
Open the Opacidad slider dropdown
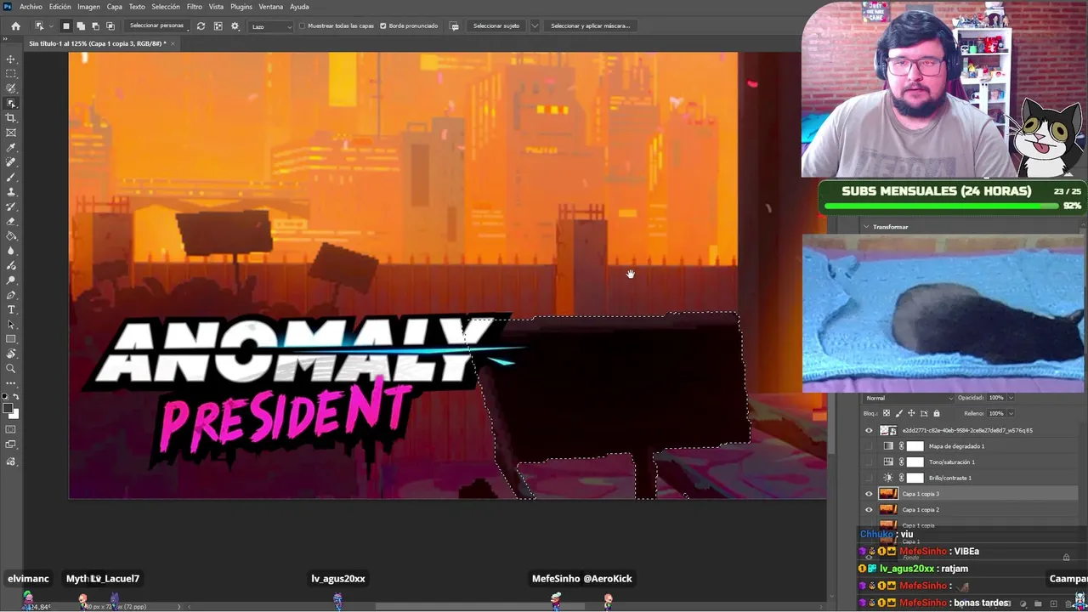[x=1011, y=398]
